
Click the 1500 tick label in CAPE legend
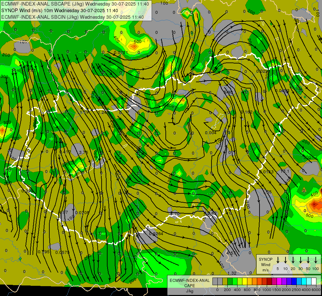pyautogui.click(x=276, y=290)
